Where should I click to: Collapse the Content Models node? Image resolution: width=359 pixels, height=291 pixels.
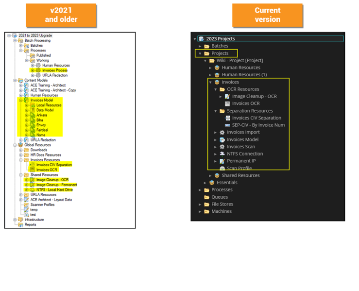15,80
